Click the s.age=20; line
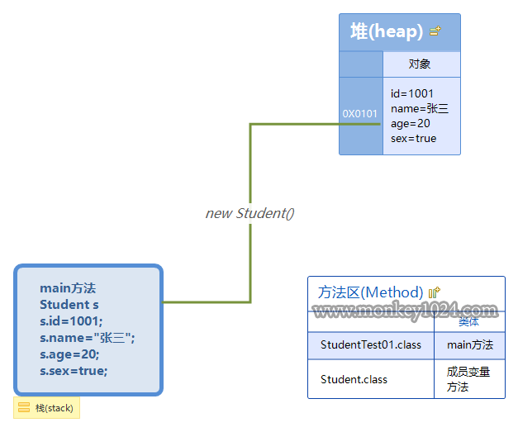518x432 pixels. click(x=69, y=354)
